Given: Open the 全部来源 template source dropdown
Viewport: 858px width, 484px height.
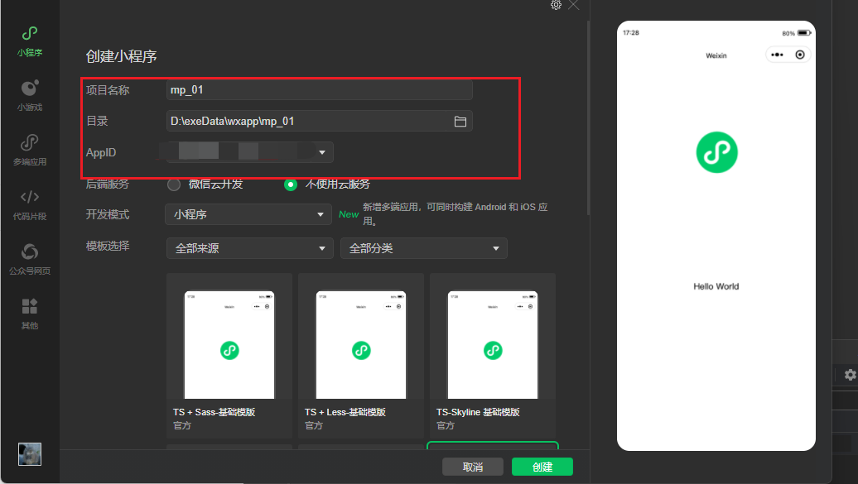Looking at the screenshot, I should point(250,248).
